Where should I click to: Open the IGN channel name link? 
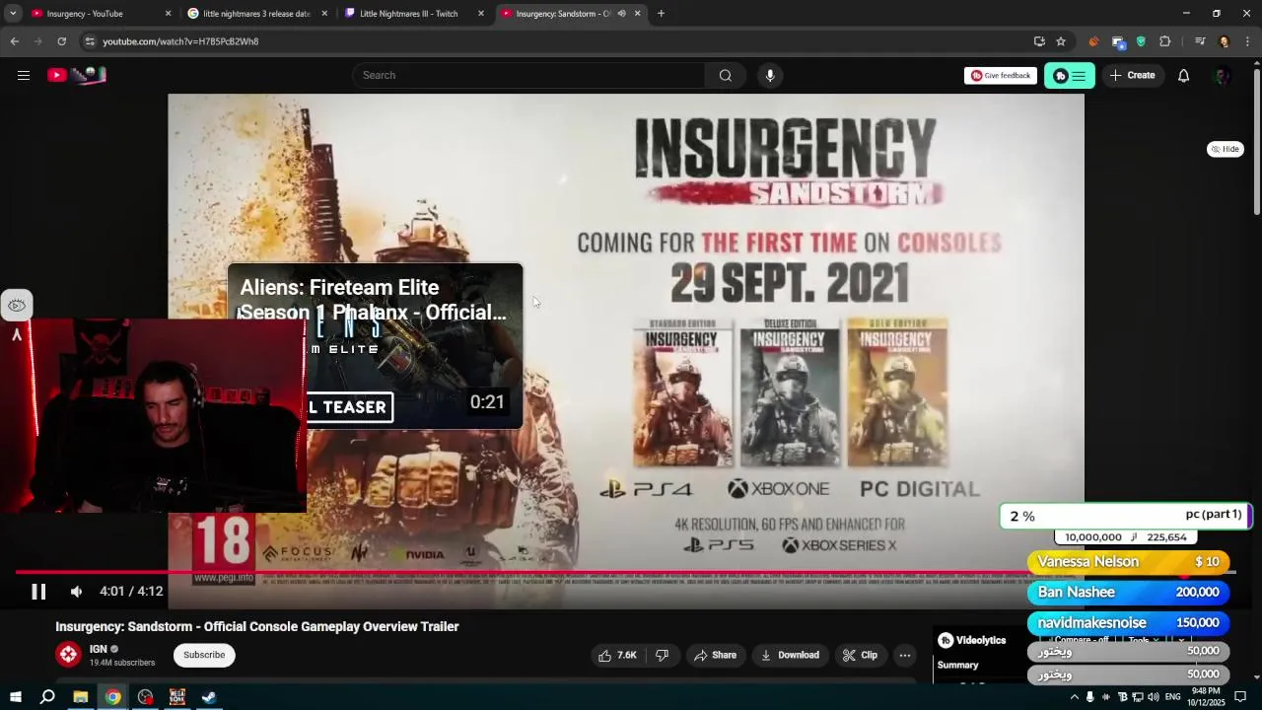tap(98, 649)
